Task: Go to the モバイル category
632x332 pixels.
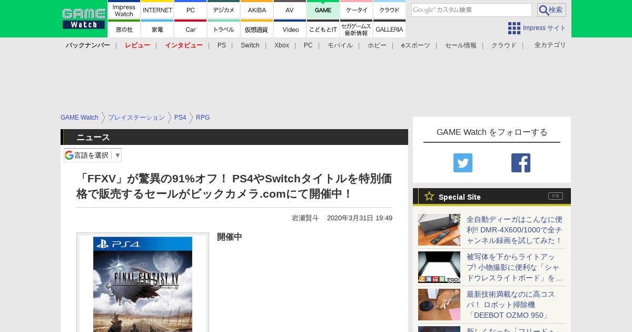Action: [x=340, y=45]
